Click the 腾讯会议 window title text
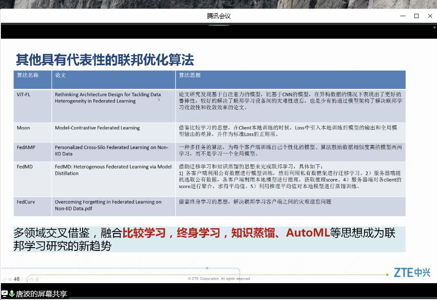This screenshot has height=300, width=437. [218, 16]
